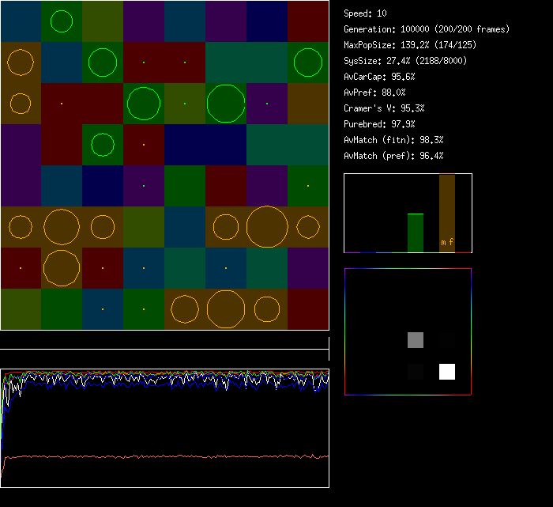Click the "m f" label on the histogram
This screenshot has width=553, height=507.
447,242
